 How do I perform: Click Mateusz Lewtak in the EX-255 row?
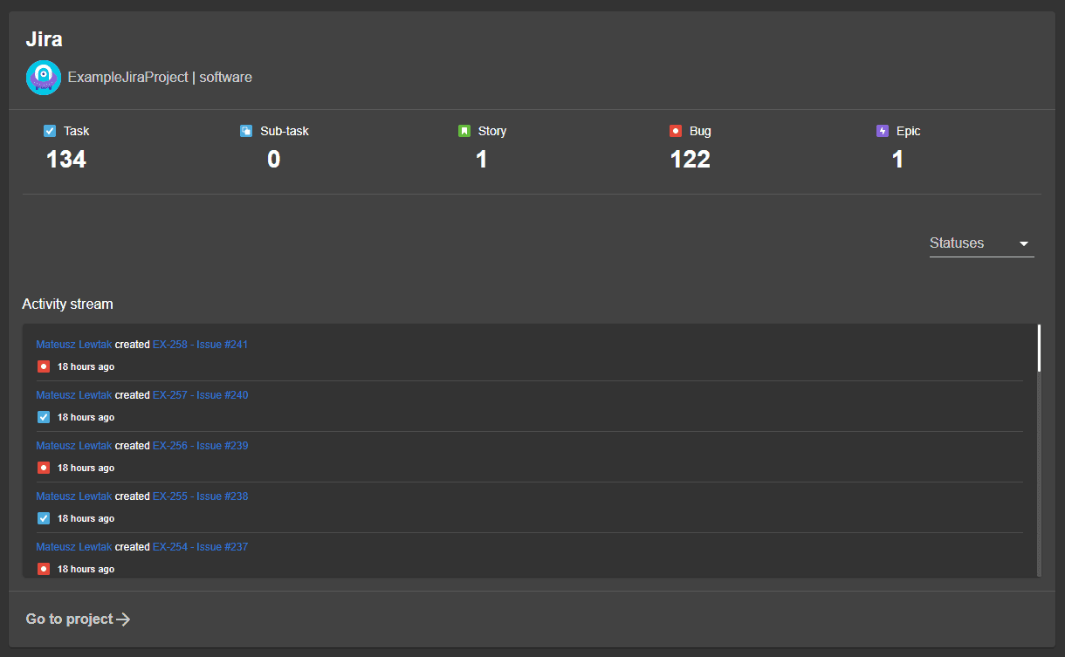point(74,496)
